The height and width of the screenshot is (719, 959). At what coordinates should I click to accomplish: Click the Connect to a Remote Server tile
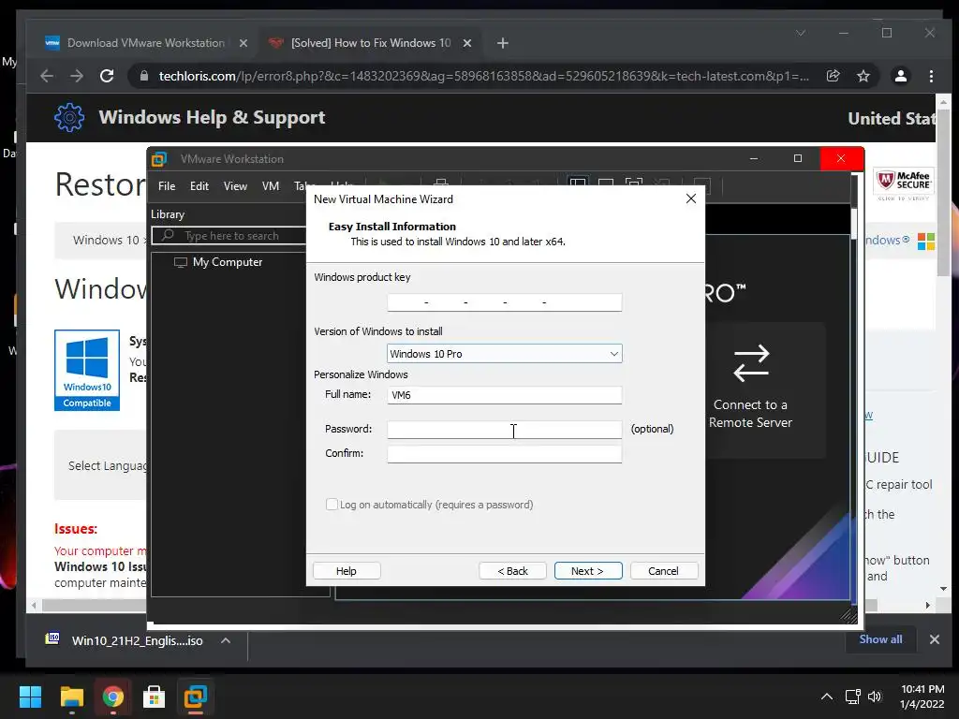[x=750, y=389]
